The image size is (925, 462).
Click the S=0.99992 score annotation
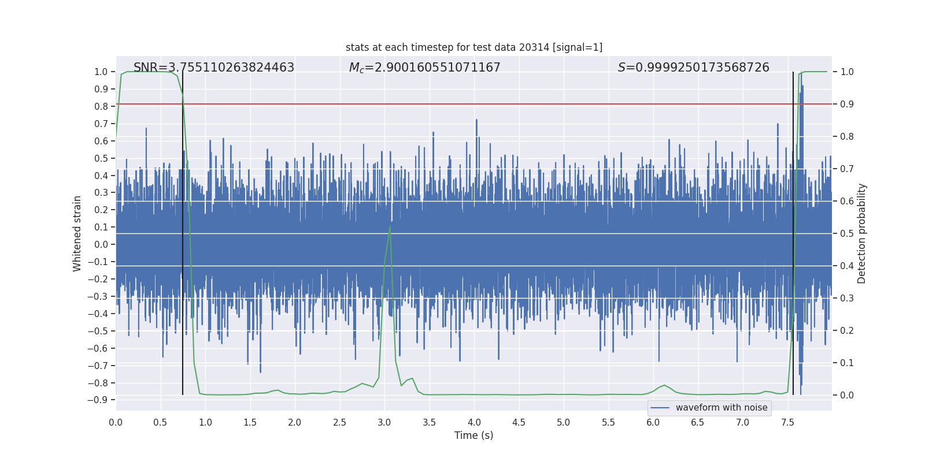pos(693,68)
